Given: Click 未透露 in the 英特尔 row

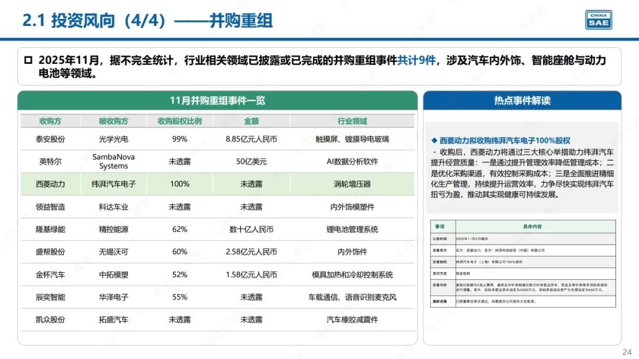Looking at the screenshot, I should pos(179,161).
